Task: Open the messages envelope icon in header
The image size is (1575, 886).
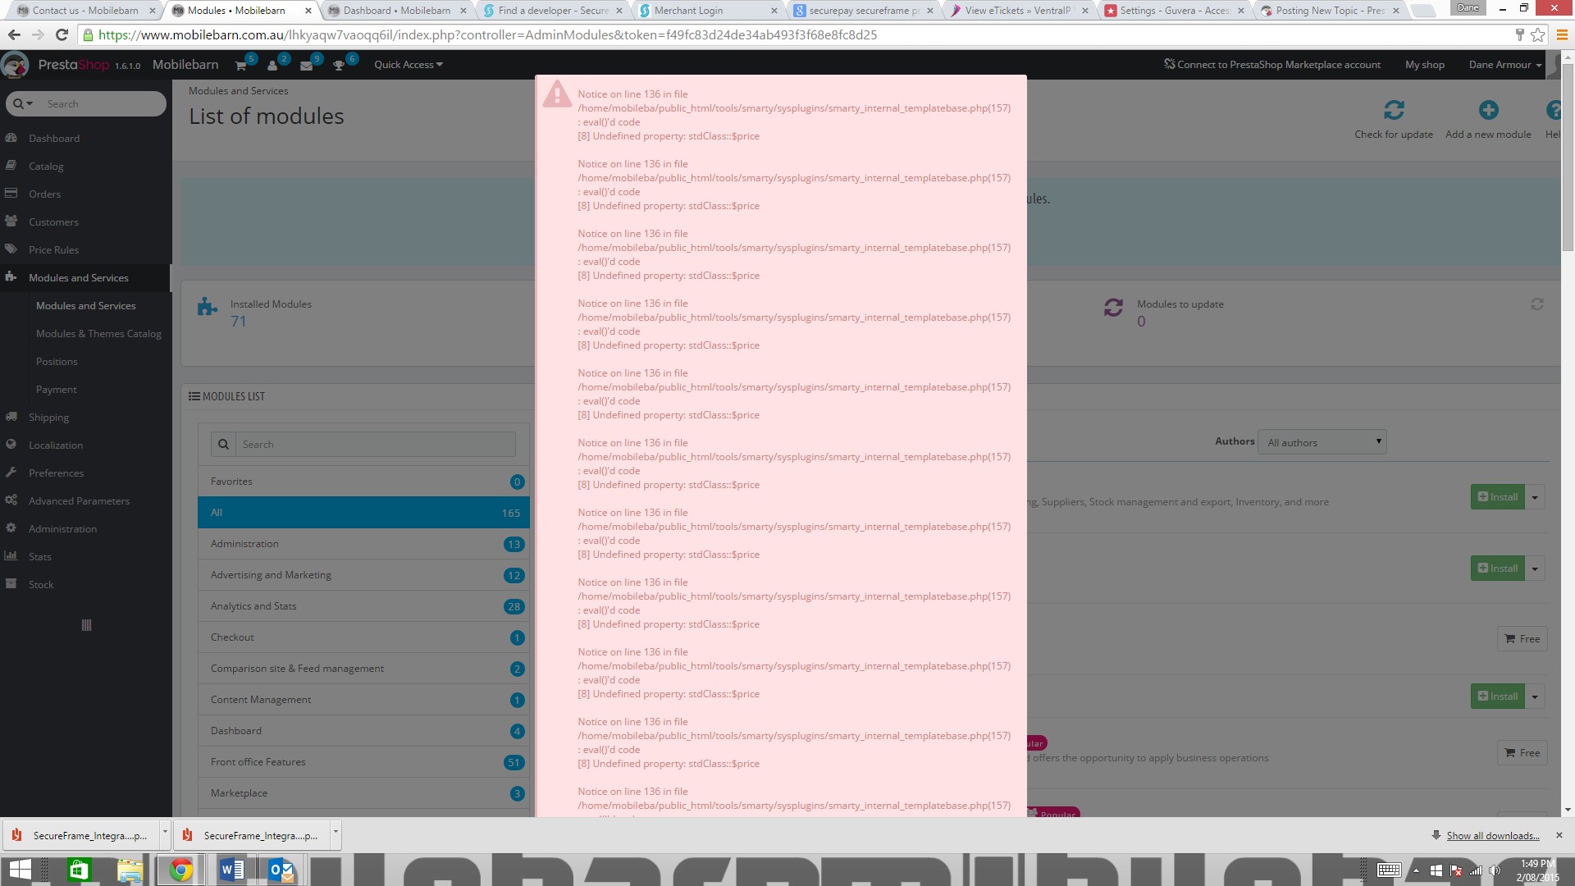Action: 306,66
